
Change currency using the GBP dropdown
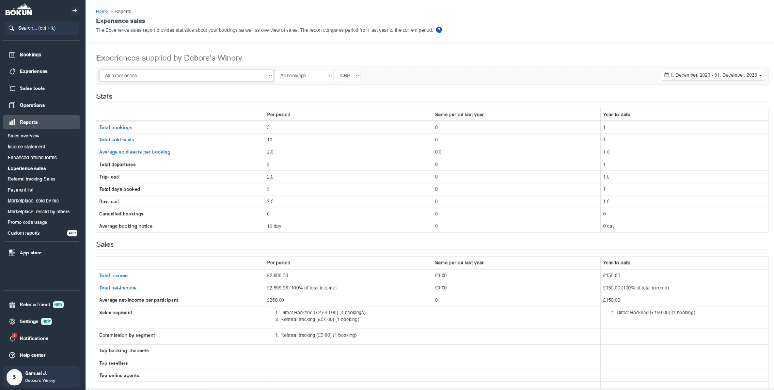click(x=347, y=76)
